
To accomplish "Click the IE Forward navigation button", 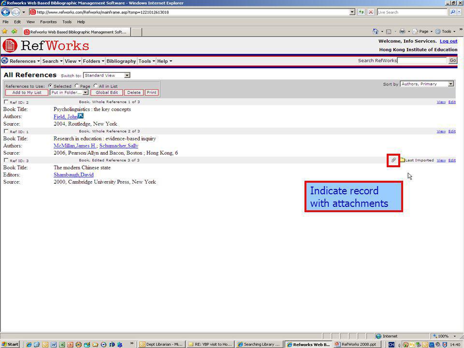I will coord(15,12).
